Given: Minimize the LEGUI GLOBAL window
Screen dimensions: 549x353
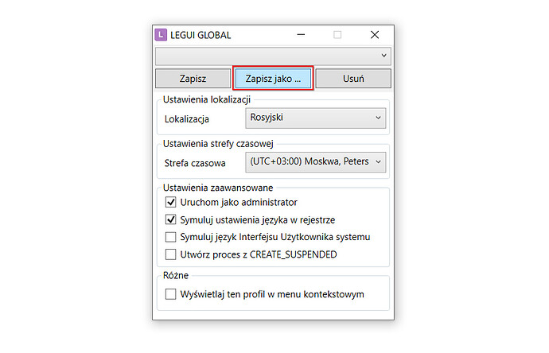Looking at the screenshot, I should coord(301,35).
